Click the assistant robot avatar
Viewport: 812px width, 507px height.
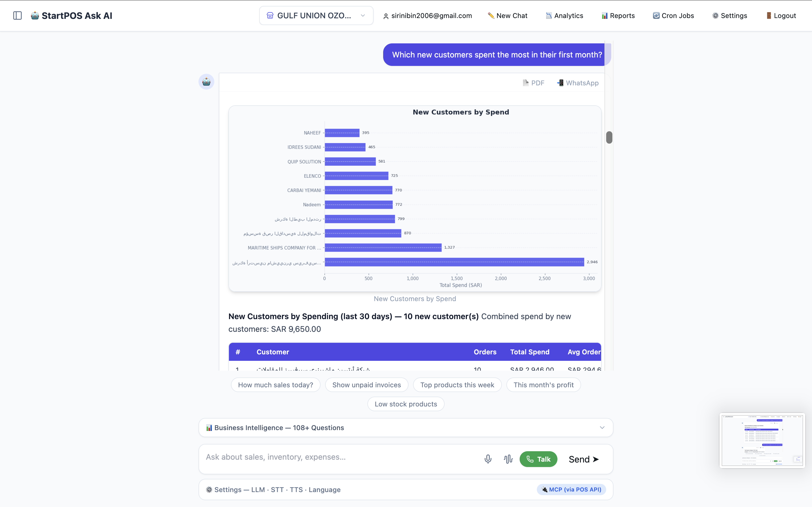tap(206, 81)
